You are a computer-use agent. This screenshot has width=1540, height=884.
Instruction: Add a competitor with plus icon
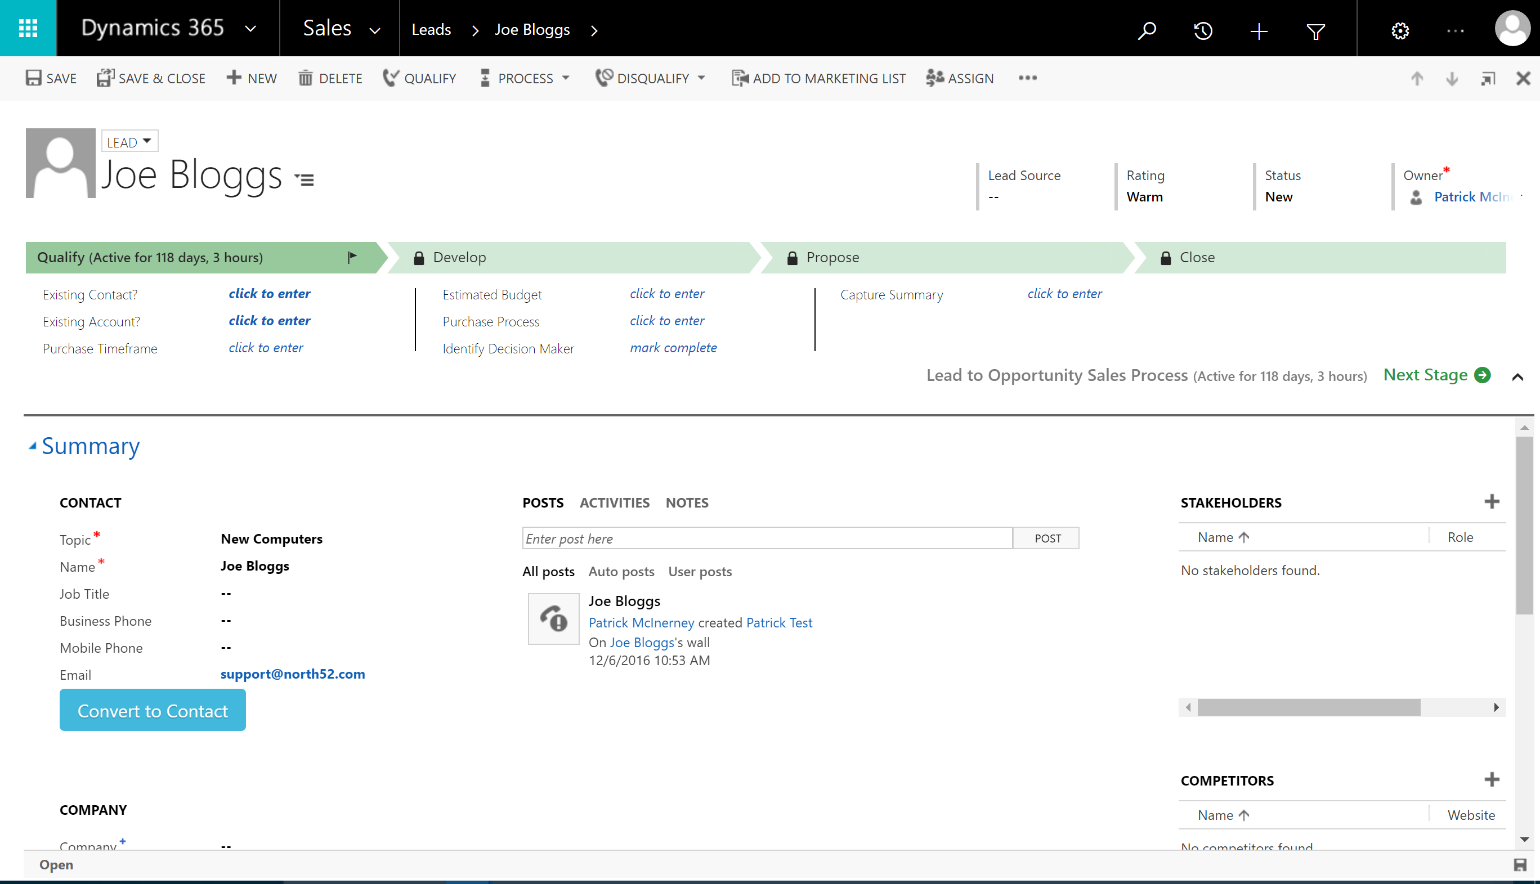coord(1492,779)
